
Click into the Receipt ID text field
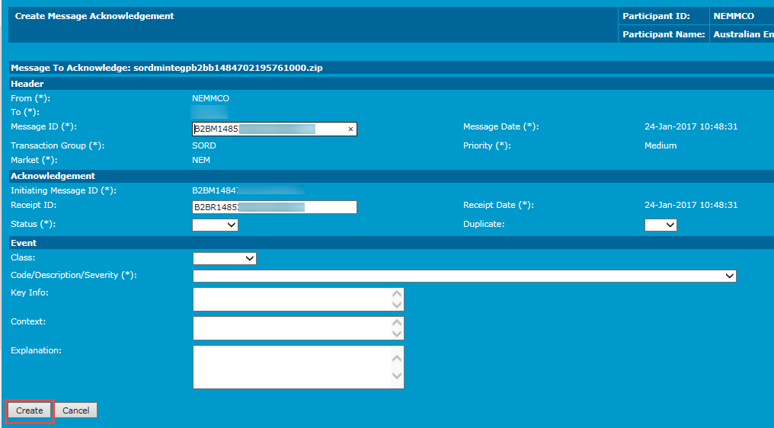pos(274,207)
